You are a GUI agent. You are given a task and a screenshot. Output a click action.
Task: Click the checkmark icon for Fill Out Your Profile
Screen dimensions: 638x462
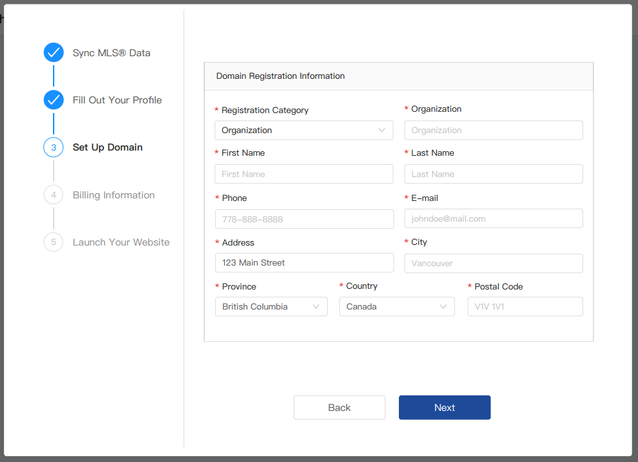54,100
